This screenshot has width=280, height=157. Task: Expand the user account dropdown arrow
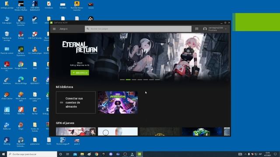(226, 29)
